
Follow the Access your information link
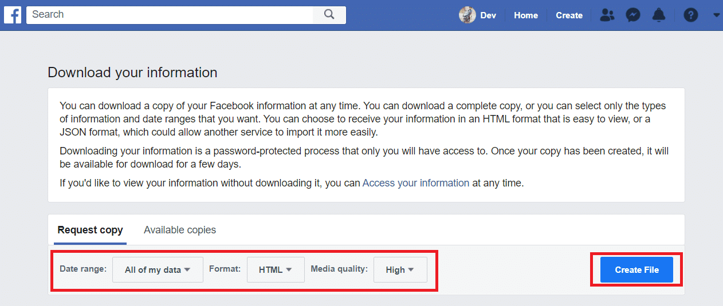416,183
